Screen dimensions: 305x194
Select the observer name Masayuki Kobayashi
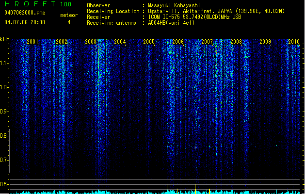(x=174, y=5)
